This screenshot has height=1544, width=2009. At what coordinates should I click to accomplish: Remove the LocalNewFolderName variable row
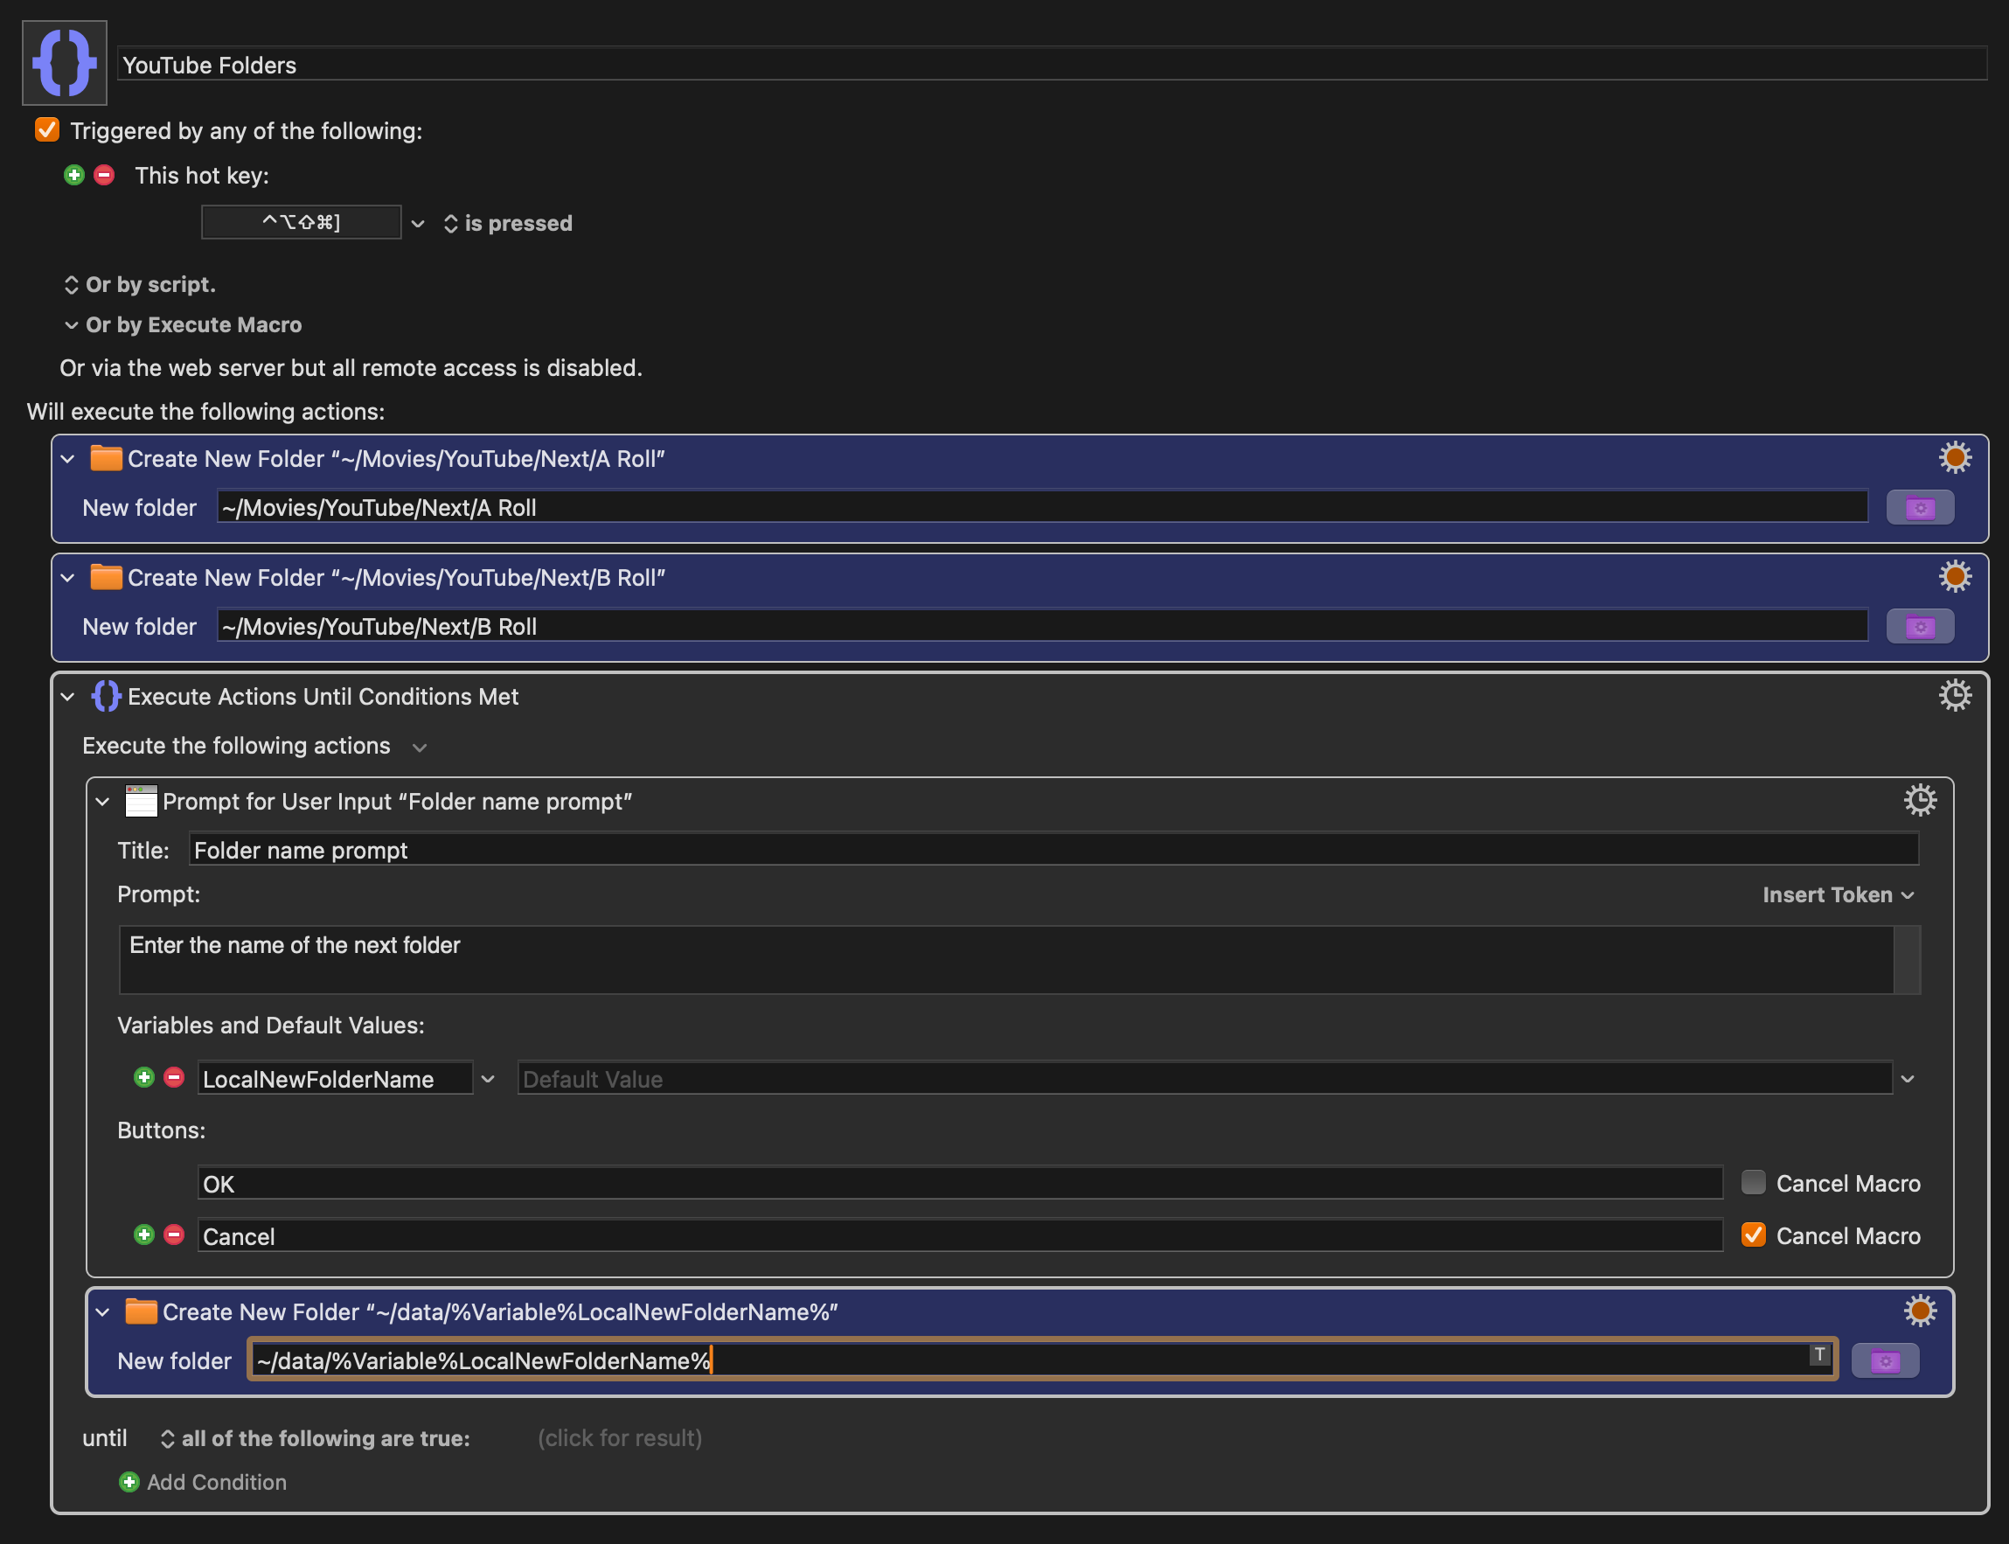point(174,1077)
